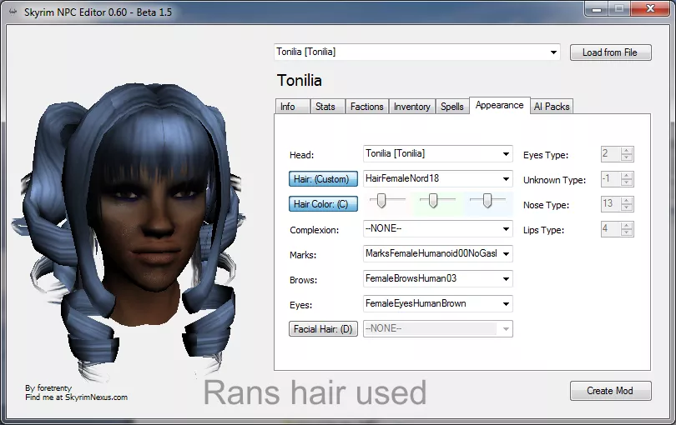Decrease the Eyes Type stepper value
The width and height of the screenshot is (676, 425).
tap(627, 158)
